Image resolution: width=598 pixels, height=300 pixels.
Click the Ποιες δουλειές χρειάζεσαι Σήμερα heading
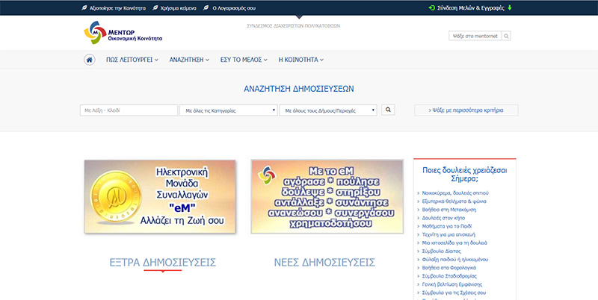tap(464, 175)
